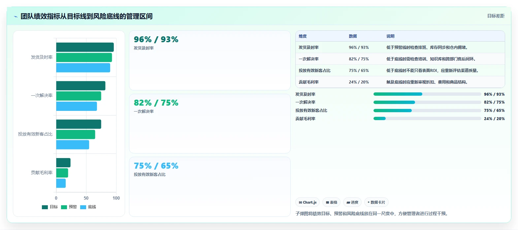518x230 pixels.
Task: Click the 投放有效新客占比 progress bar
Action: pos(427,111)
